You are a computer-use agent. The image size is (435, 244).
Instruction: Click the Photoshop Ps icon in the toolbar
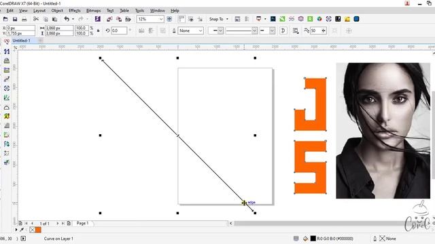pos(273,19)
